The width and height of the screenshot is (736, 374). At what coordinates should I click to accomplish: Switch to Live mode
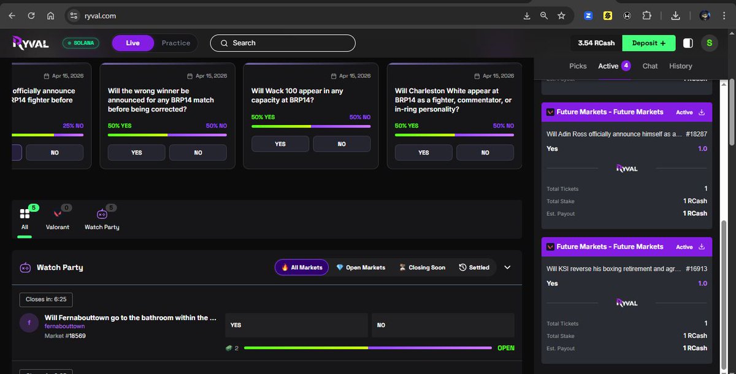[132, 43]
